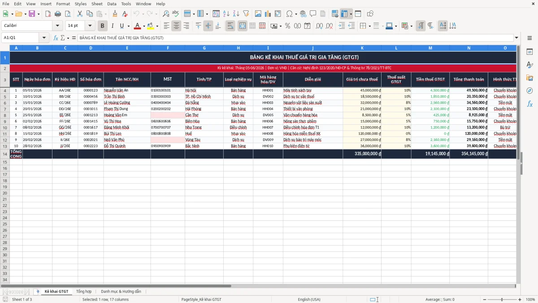538x303 pixels.
Task: Expand Name Box dropdown arrow
Action: pyautogui.click(x=44, y=38)
